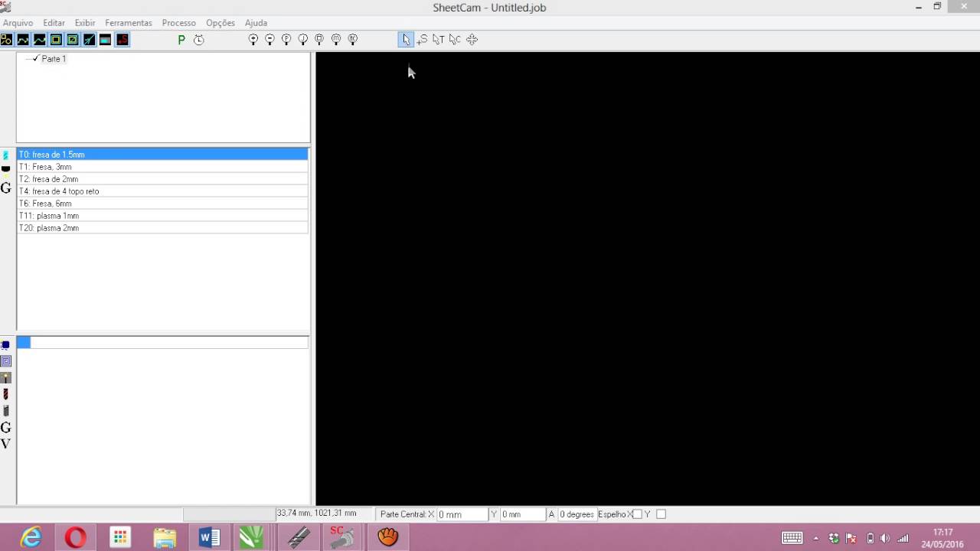The width and height of the screenshot is (980, 551).
Task: Click the green P post-processor icon
Action: [x=181, y=40]
